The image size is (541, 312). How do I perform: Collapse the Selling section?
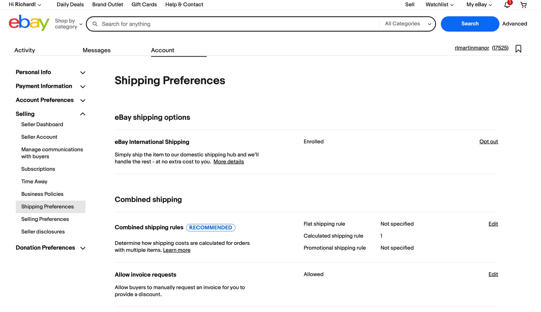[50, 114]
